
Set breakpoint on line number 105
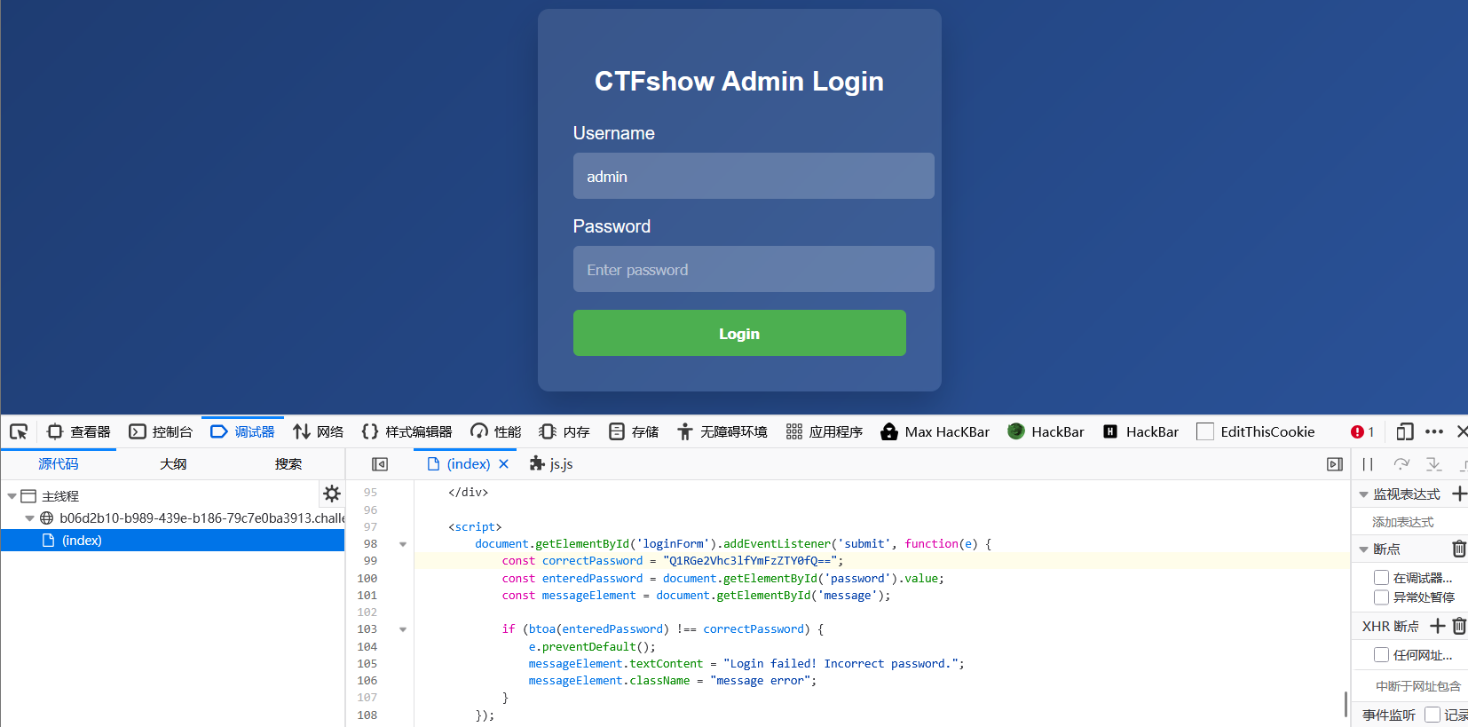(367, 664)
